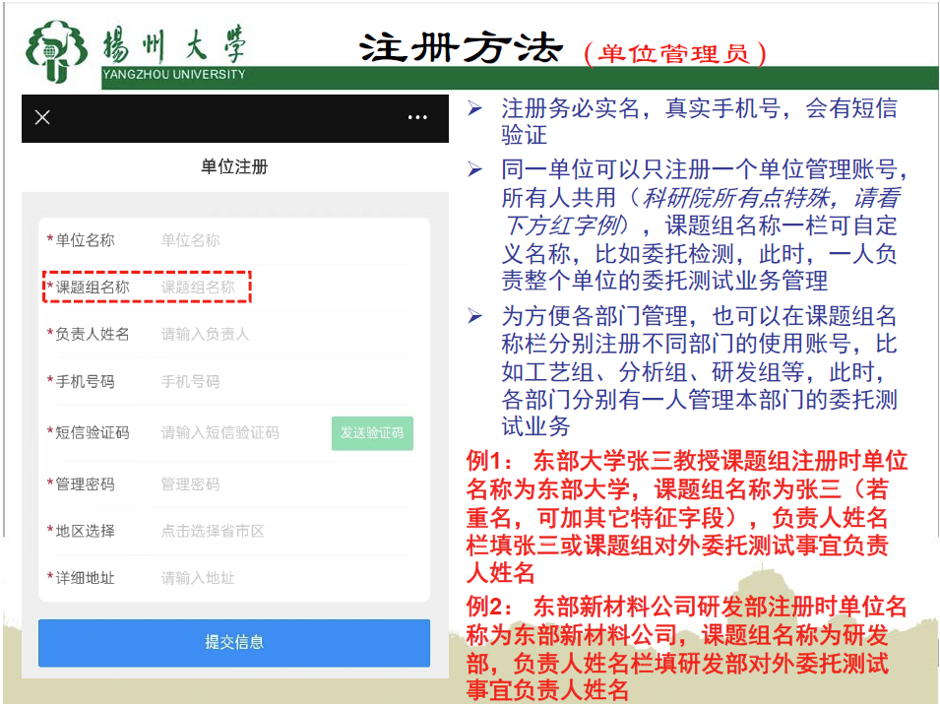This screenshot has width=940, height=707.
Task: Click the arrow bullet beside 同一单位可以只注册
Action: coord(475,170)
